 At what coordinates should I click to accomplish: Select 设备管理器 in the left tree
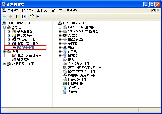click(x=25, y=47)
